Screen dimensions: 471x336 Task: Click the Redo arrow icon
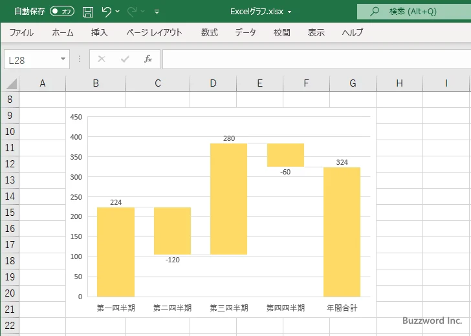pyautogui.click(x=132, y=11)
